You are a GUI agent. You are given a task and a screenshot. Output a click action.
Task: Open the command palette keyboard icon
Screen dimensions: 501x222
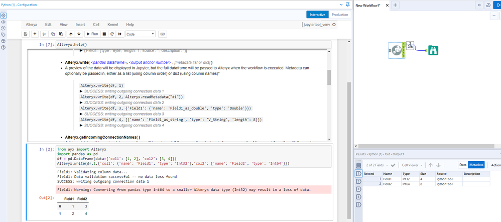point(162,34)
